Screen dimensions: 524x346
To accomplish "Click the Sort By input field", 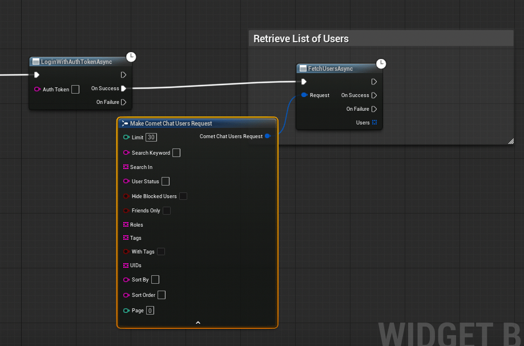I will pyautogui.click(x=155, y=279).
